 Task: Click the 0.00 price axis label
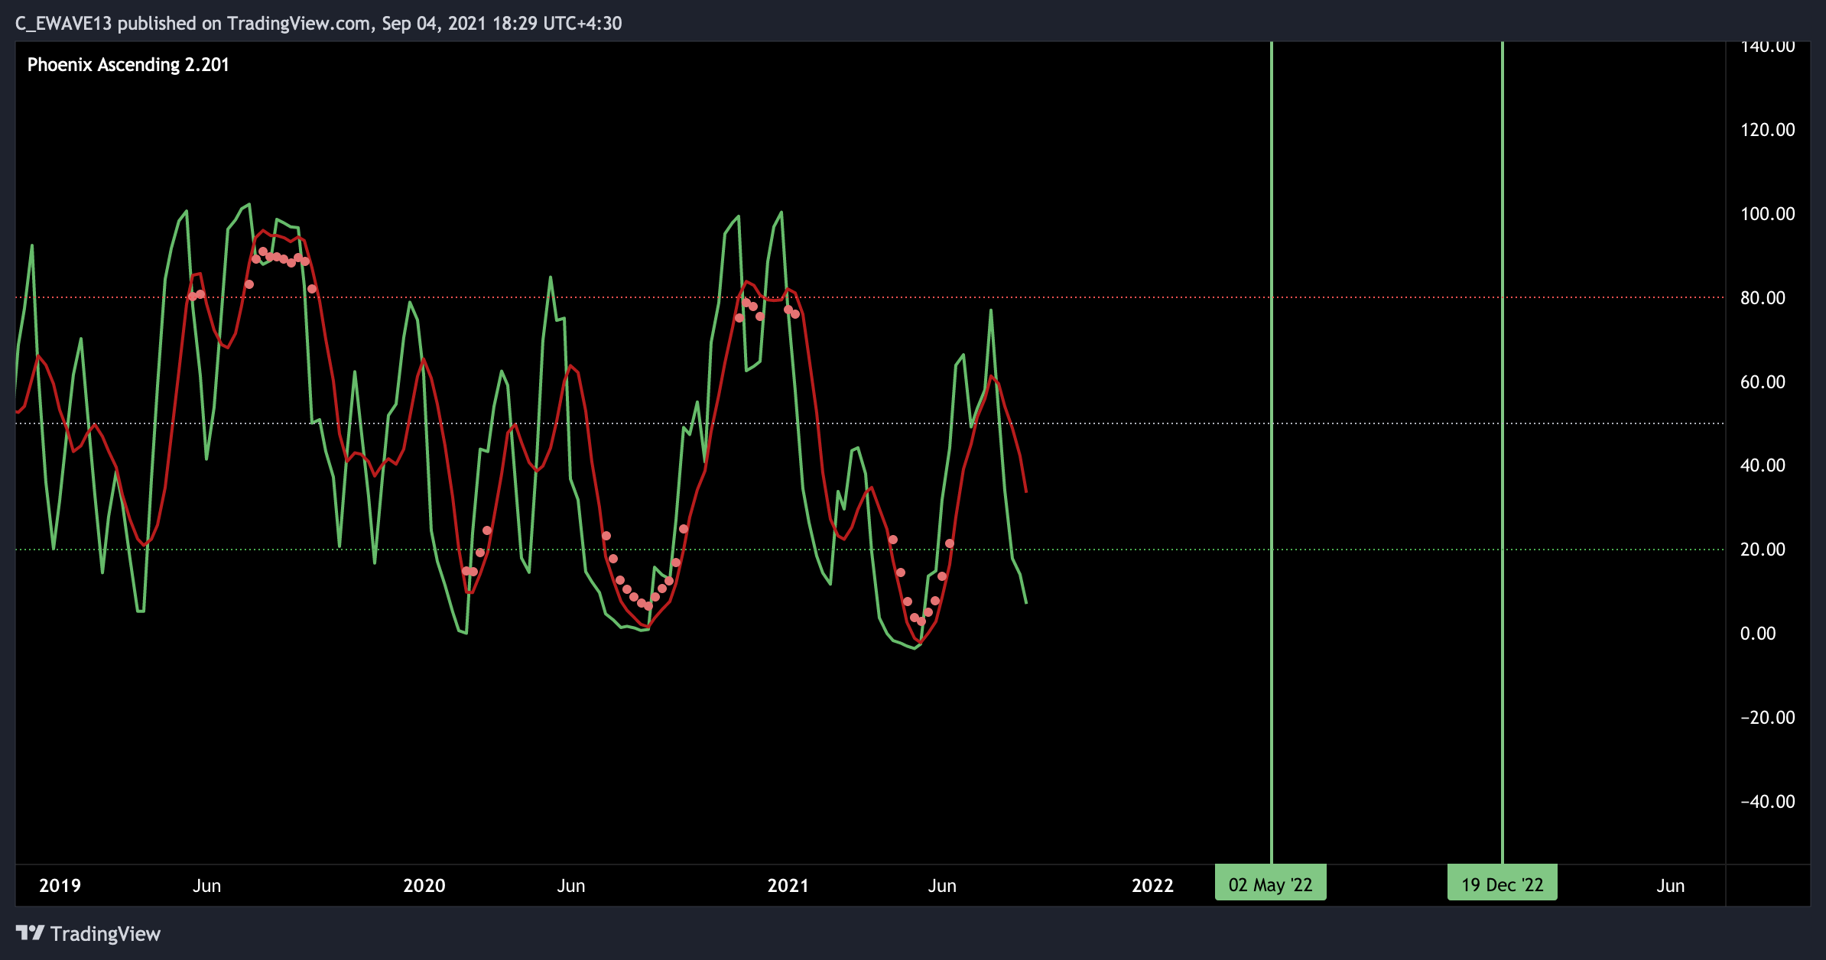coord(1758,634)
